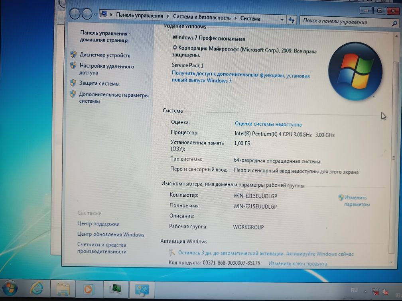Expand the arrow after "Система и безопасность" breadcrumb
This screenshot has height=301, width=402.
pos(236,18)
